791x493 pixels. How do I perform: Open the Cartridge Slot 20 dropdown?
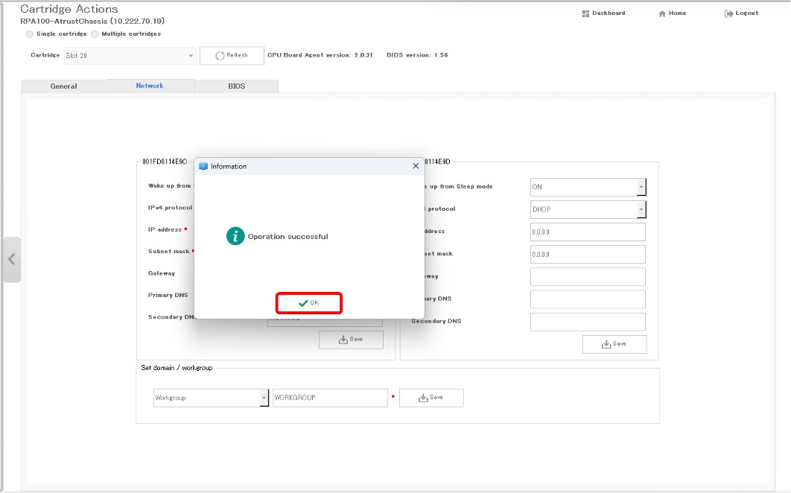click(191, 56)
